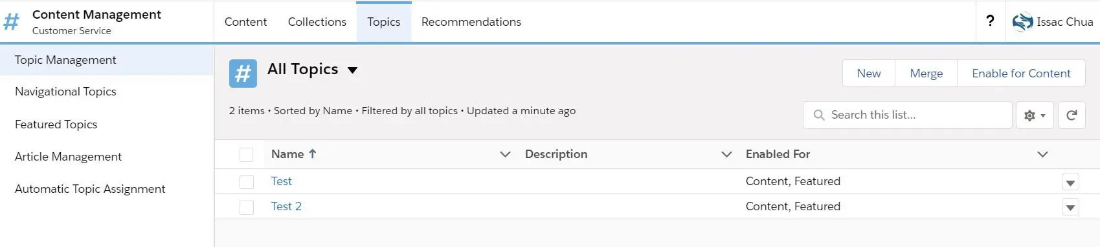Click the Content Management hash icon
This screenshot has width=1100, height=247.
click(x=12, y=22)
